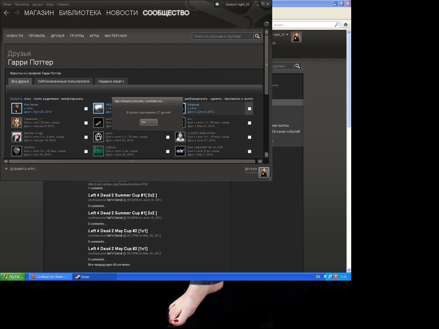Open the night_55 dropdown arrow in browser
This screenshot has width=439, height=329.
tap(287, 35)
